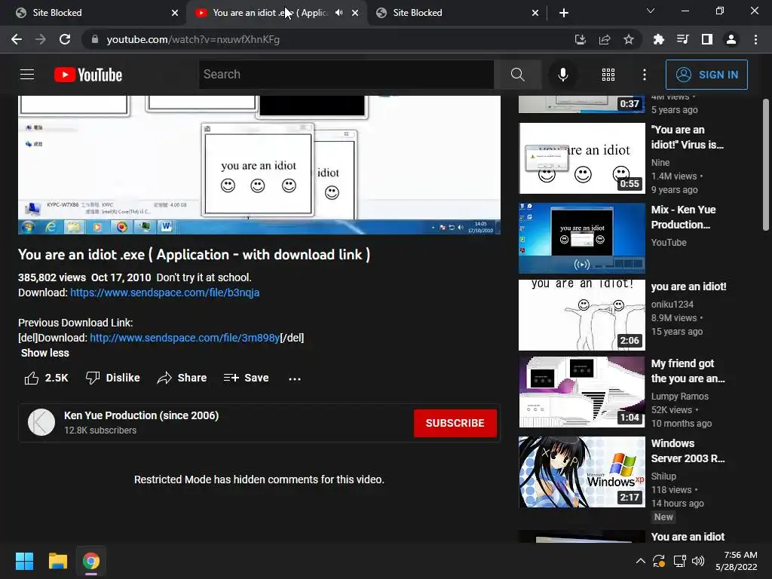Play My friend got the you are an thumbnail
This screenshot has height=579, width=772.
point(582,392)
